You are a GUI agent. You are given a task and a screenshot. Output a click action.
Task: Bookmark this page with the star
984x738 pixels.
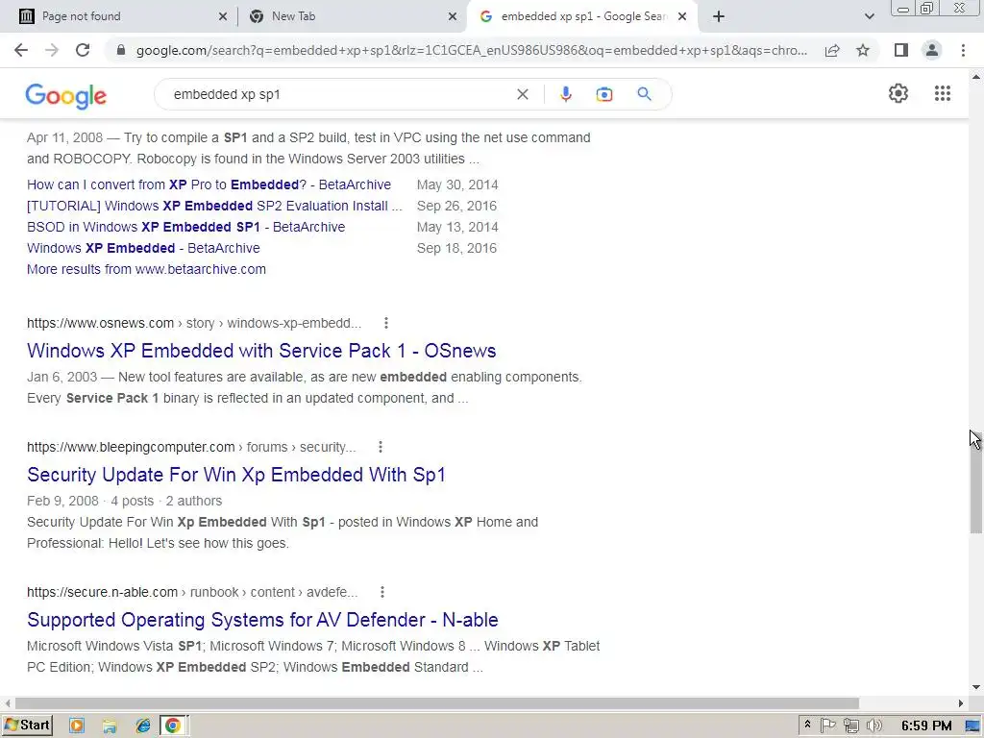(863, 50)
